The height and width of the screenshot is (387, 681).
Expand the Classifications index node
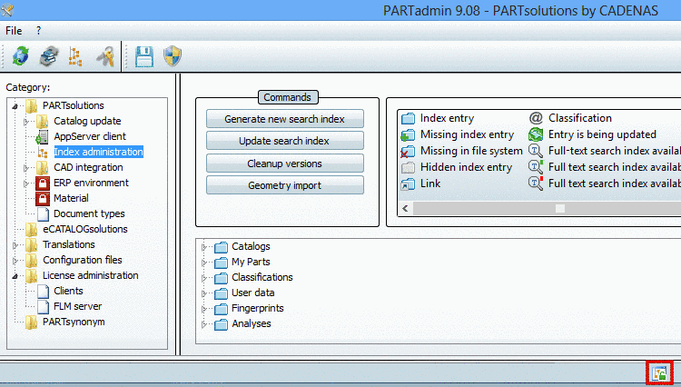(204, 278)
